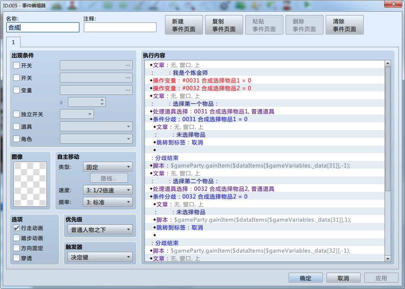The height and width of the screenshot is (289, 405).
Task: Close the 事件编辑器 window
Action: click(393, 4)
